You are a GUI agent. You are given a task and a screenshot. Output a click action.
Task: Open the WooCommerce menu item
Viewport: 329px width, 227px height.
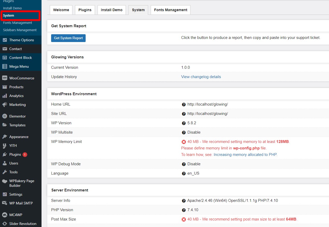pos(21,78)
